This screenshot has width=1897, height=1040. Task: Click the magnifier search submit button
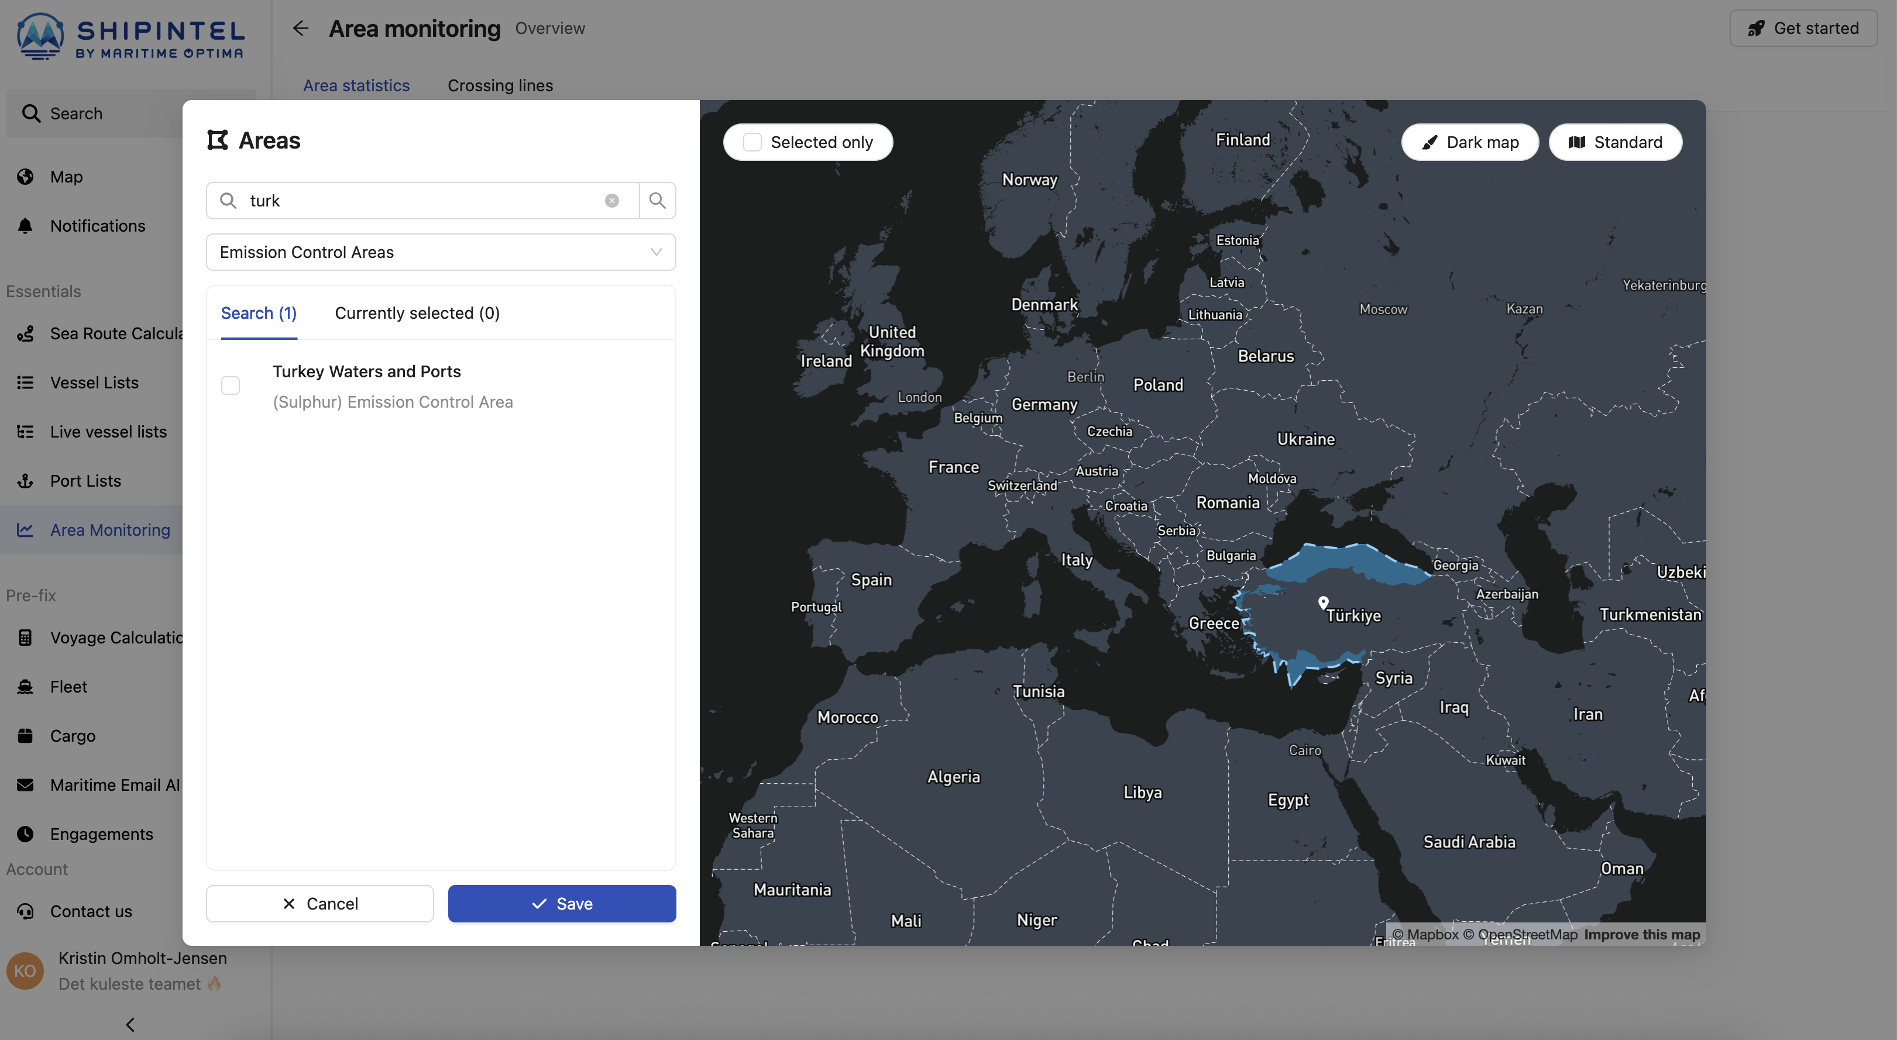click(x=657, y=200)
